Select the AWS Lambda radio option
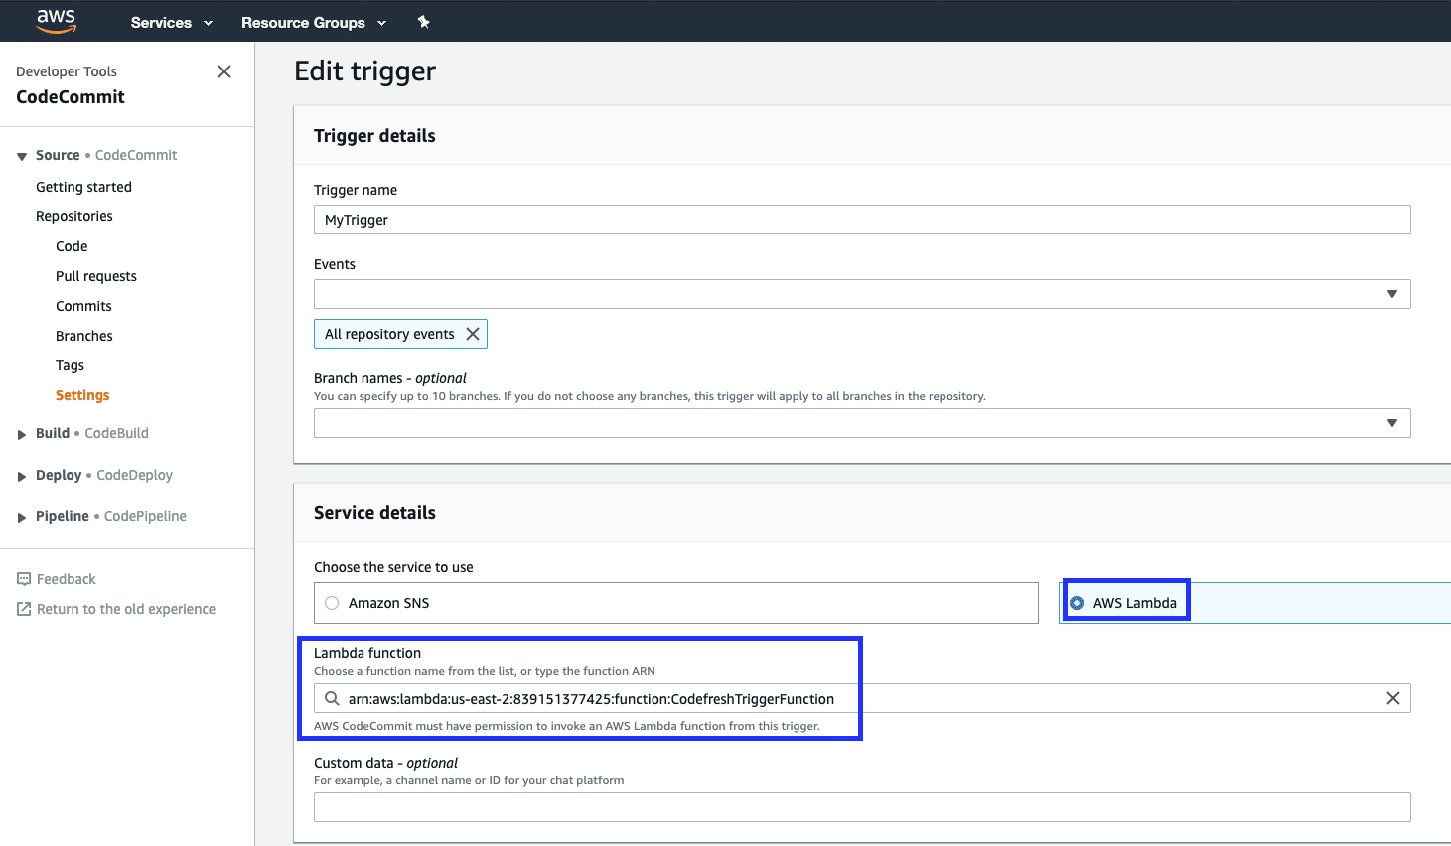Viewport: 1451px width, 846px height. (x=1077, y=603)
